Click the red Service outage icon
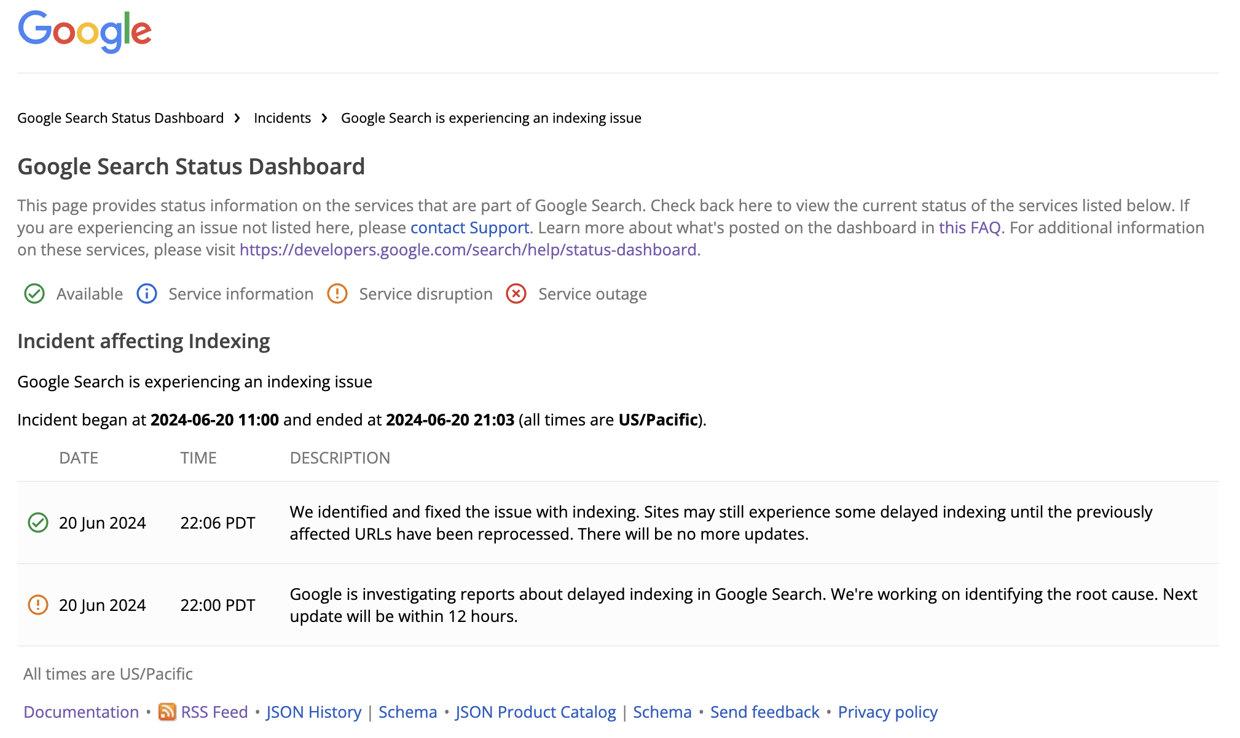The image size is (1240, 738). (x=516, y=293)
